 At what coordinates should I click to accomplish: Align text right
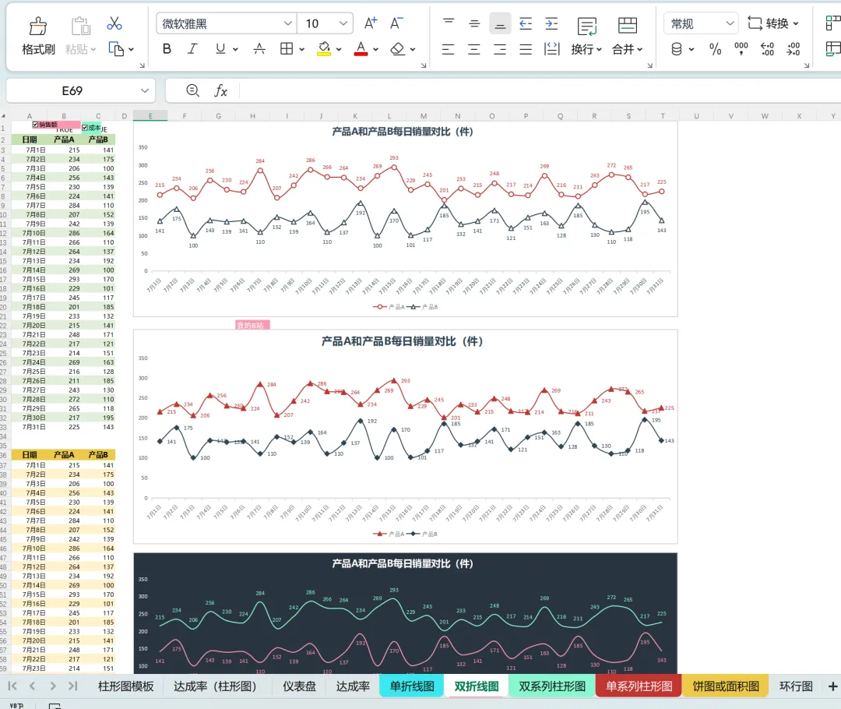coord(500,49)
